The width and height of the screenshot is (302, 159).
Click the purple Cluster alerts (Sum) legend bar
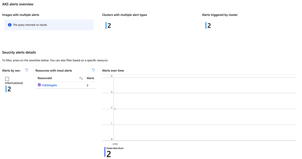(105, 152)
